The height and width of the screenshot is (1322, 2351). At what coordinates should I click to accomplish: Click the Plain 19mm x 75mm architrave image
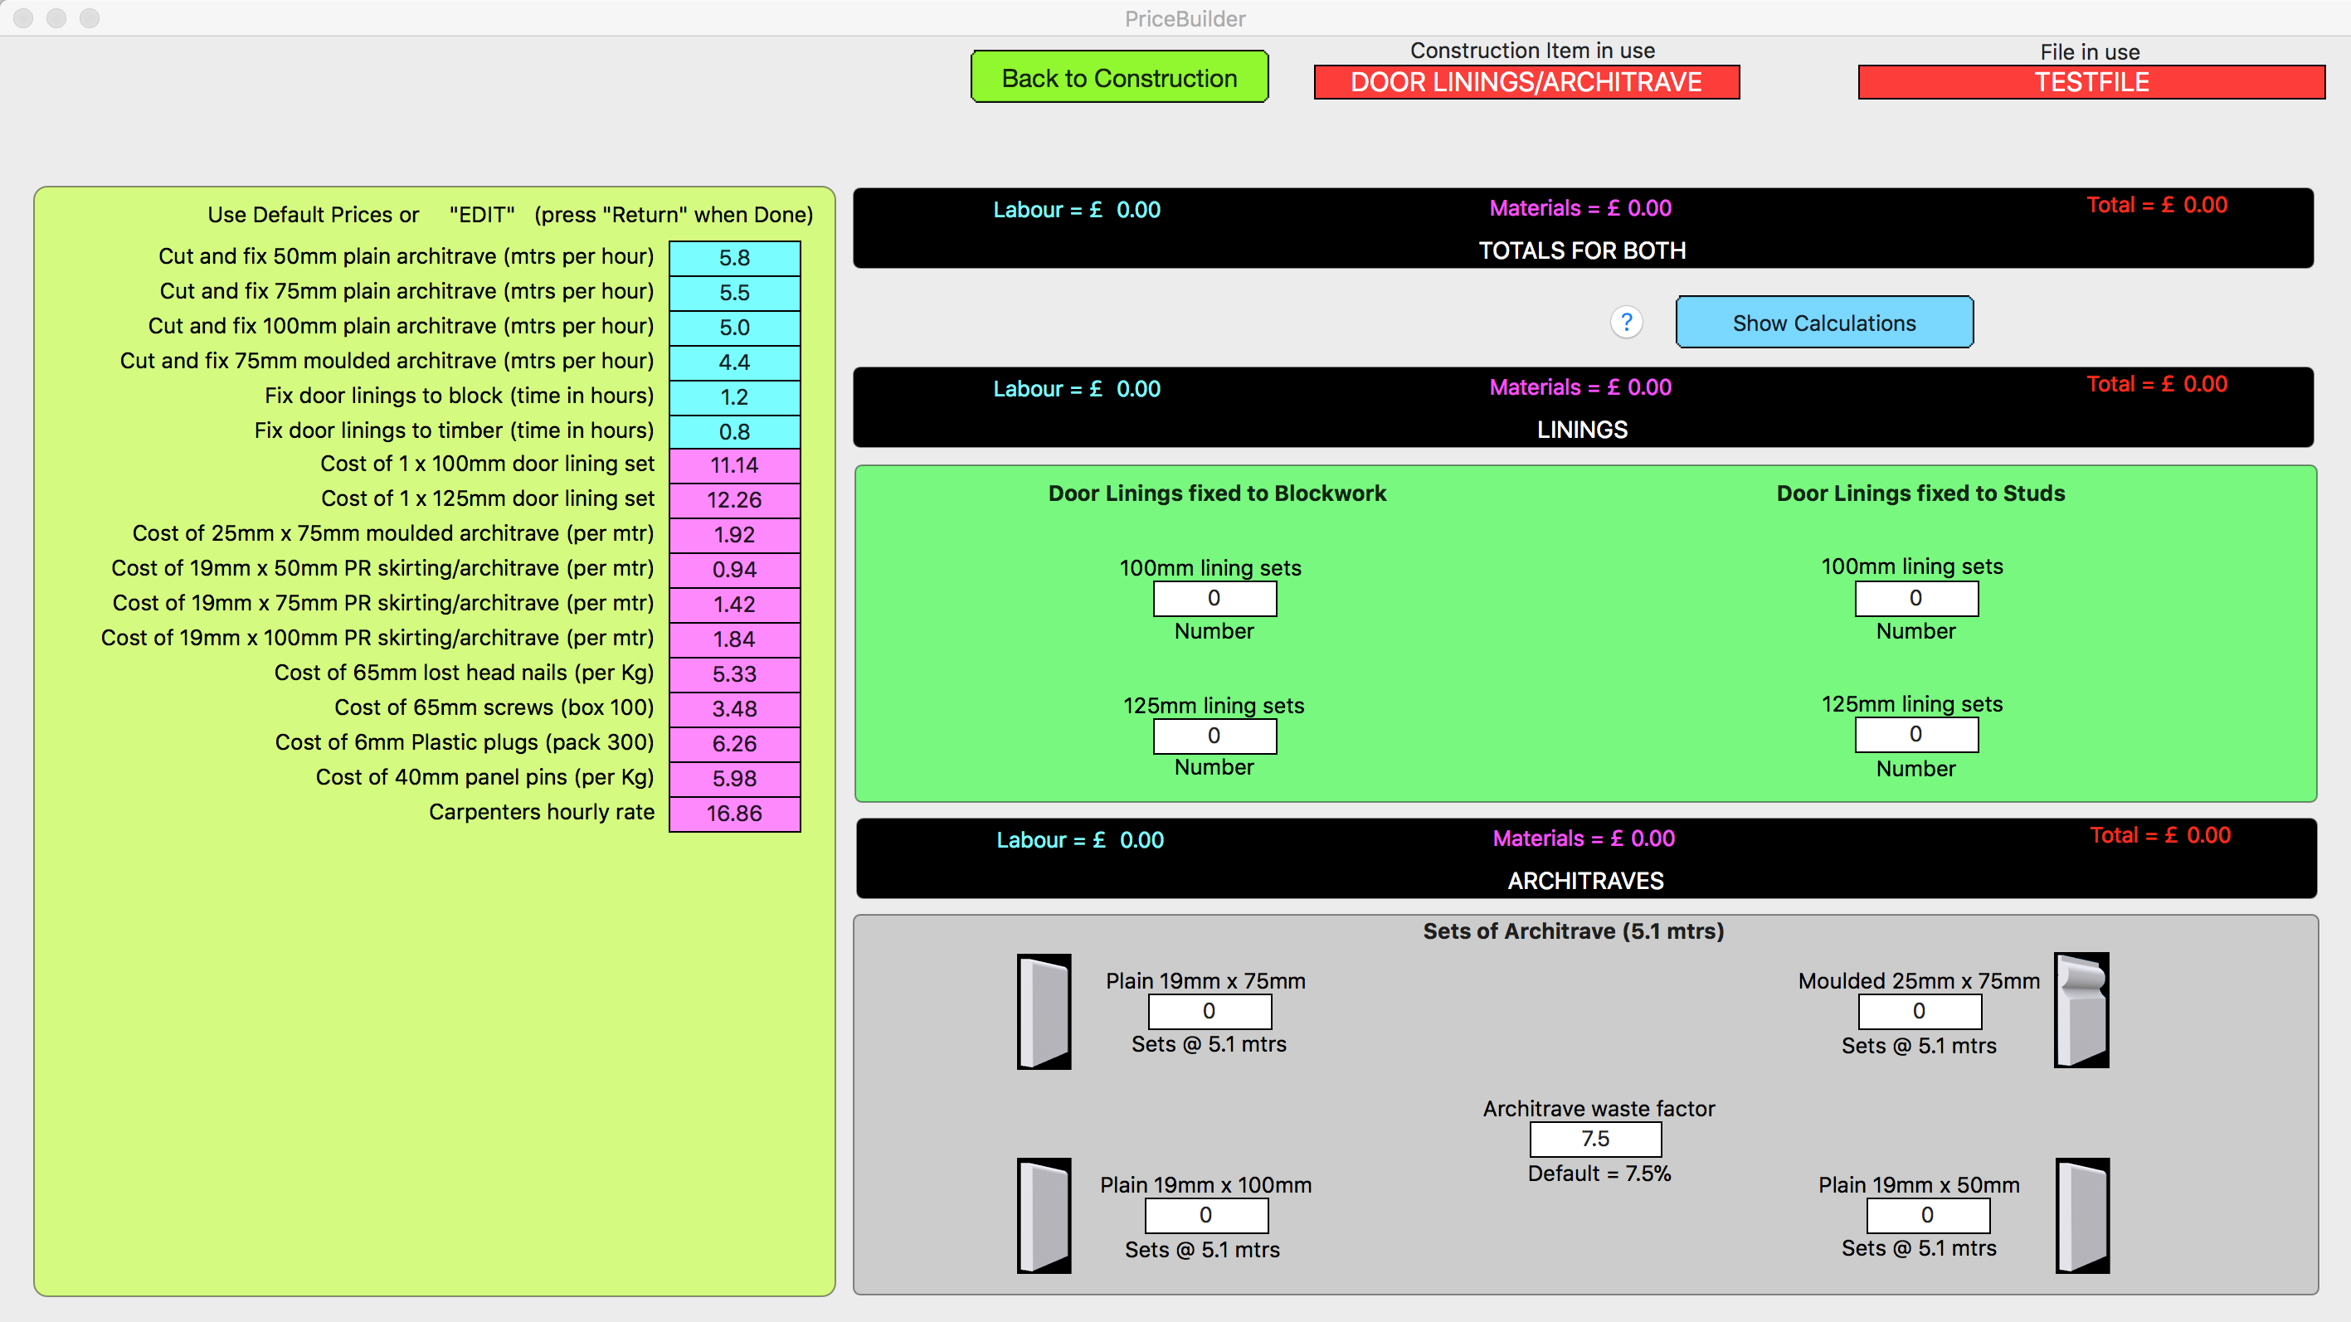pyautogui.click(x=1044, y=1012)
